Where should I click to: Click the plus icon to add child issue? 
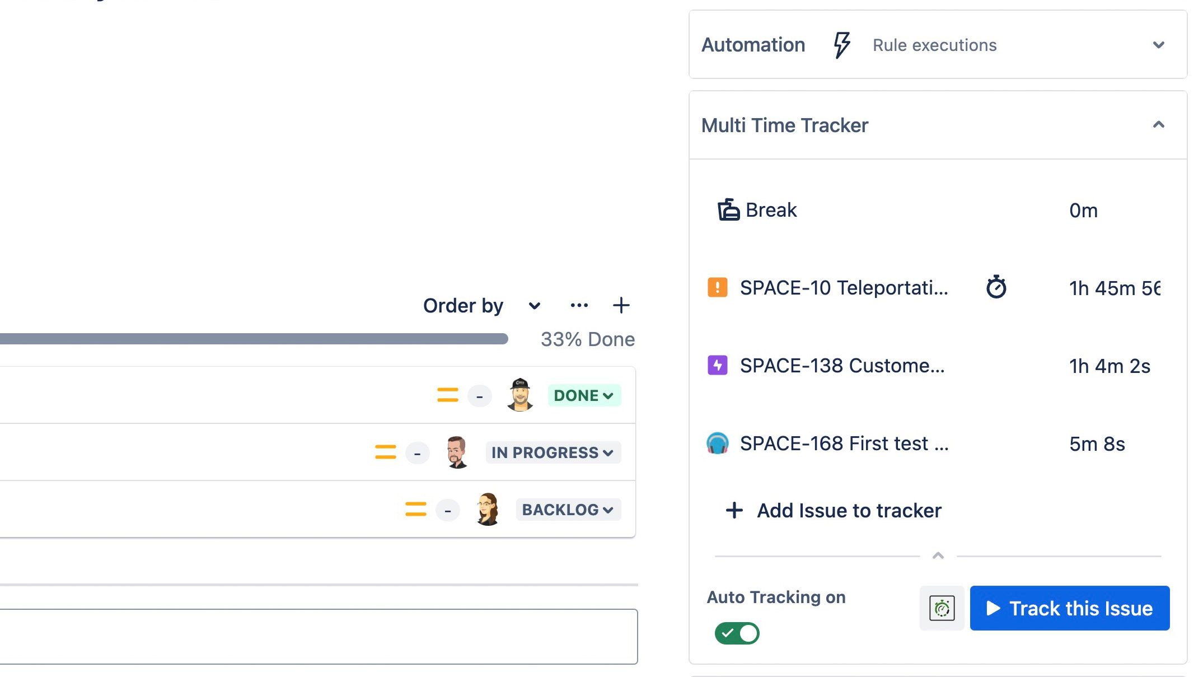(x=621, y=305)
